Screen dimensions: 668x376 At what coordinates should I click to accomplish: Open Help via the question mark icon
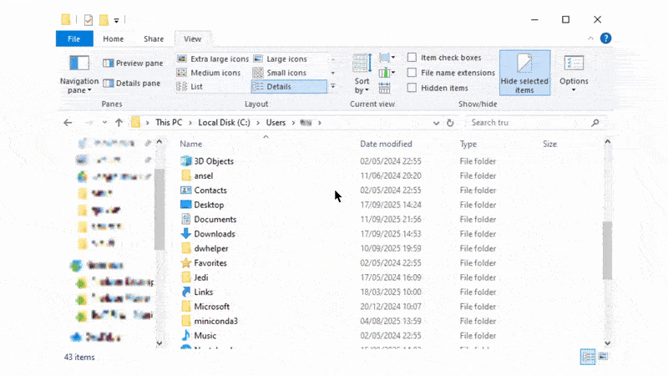pos(605,38)
